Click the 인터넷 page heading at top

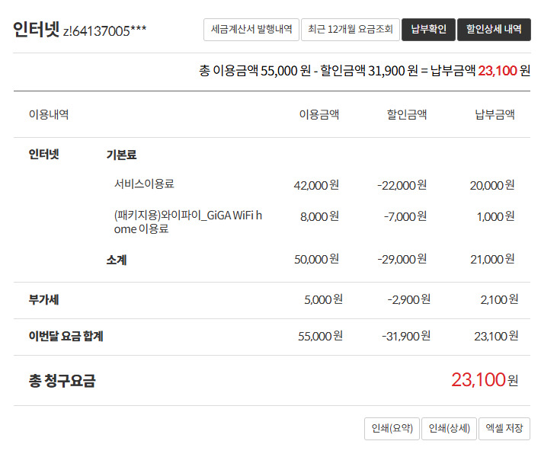click(36, 30)
